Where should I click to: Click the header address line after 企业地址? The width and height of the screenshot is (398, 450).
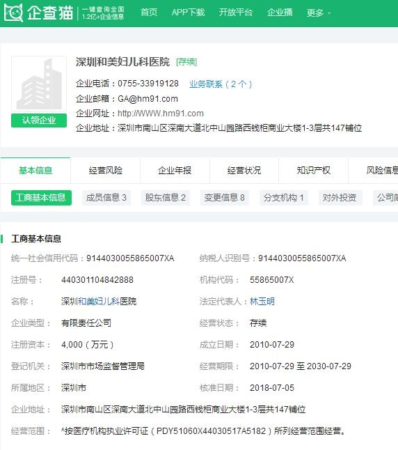(239, 128)
